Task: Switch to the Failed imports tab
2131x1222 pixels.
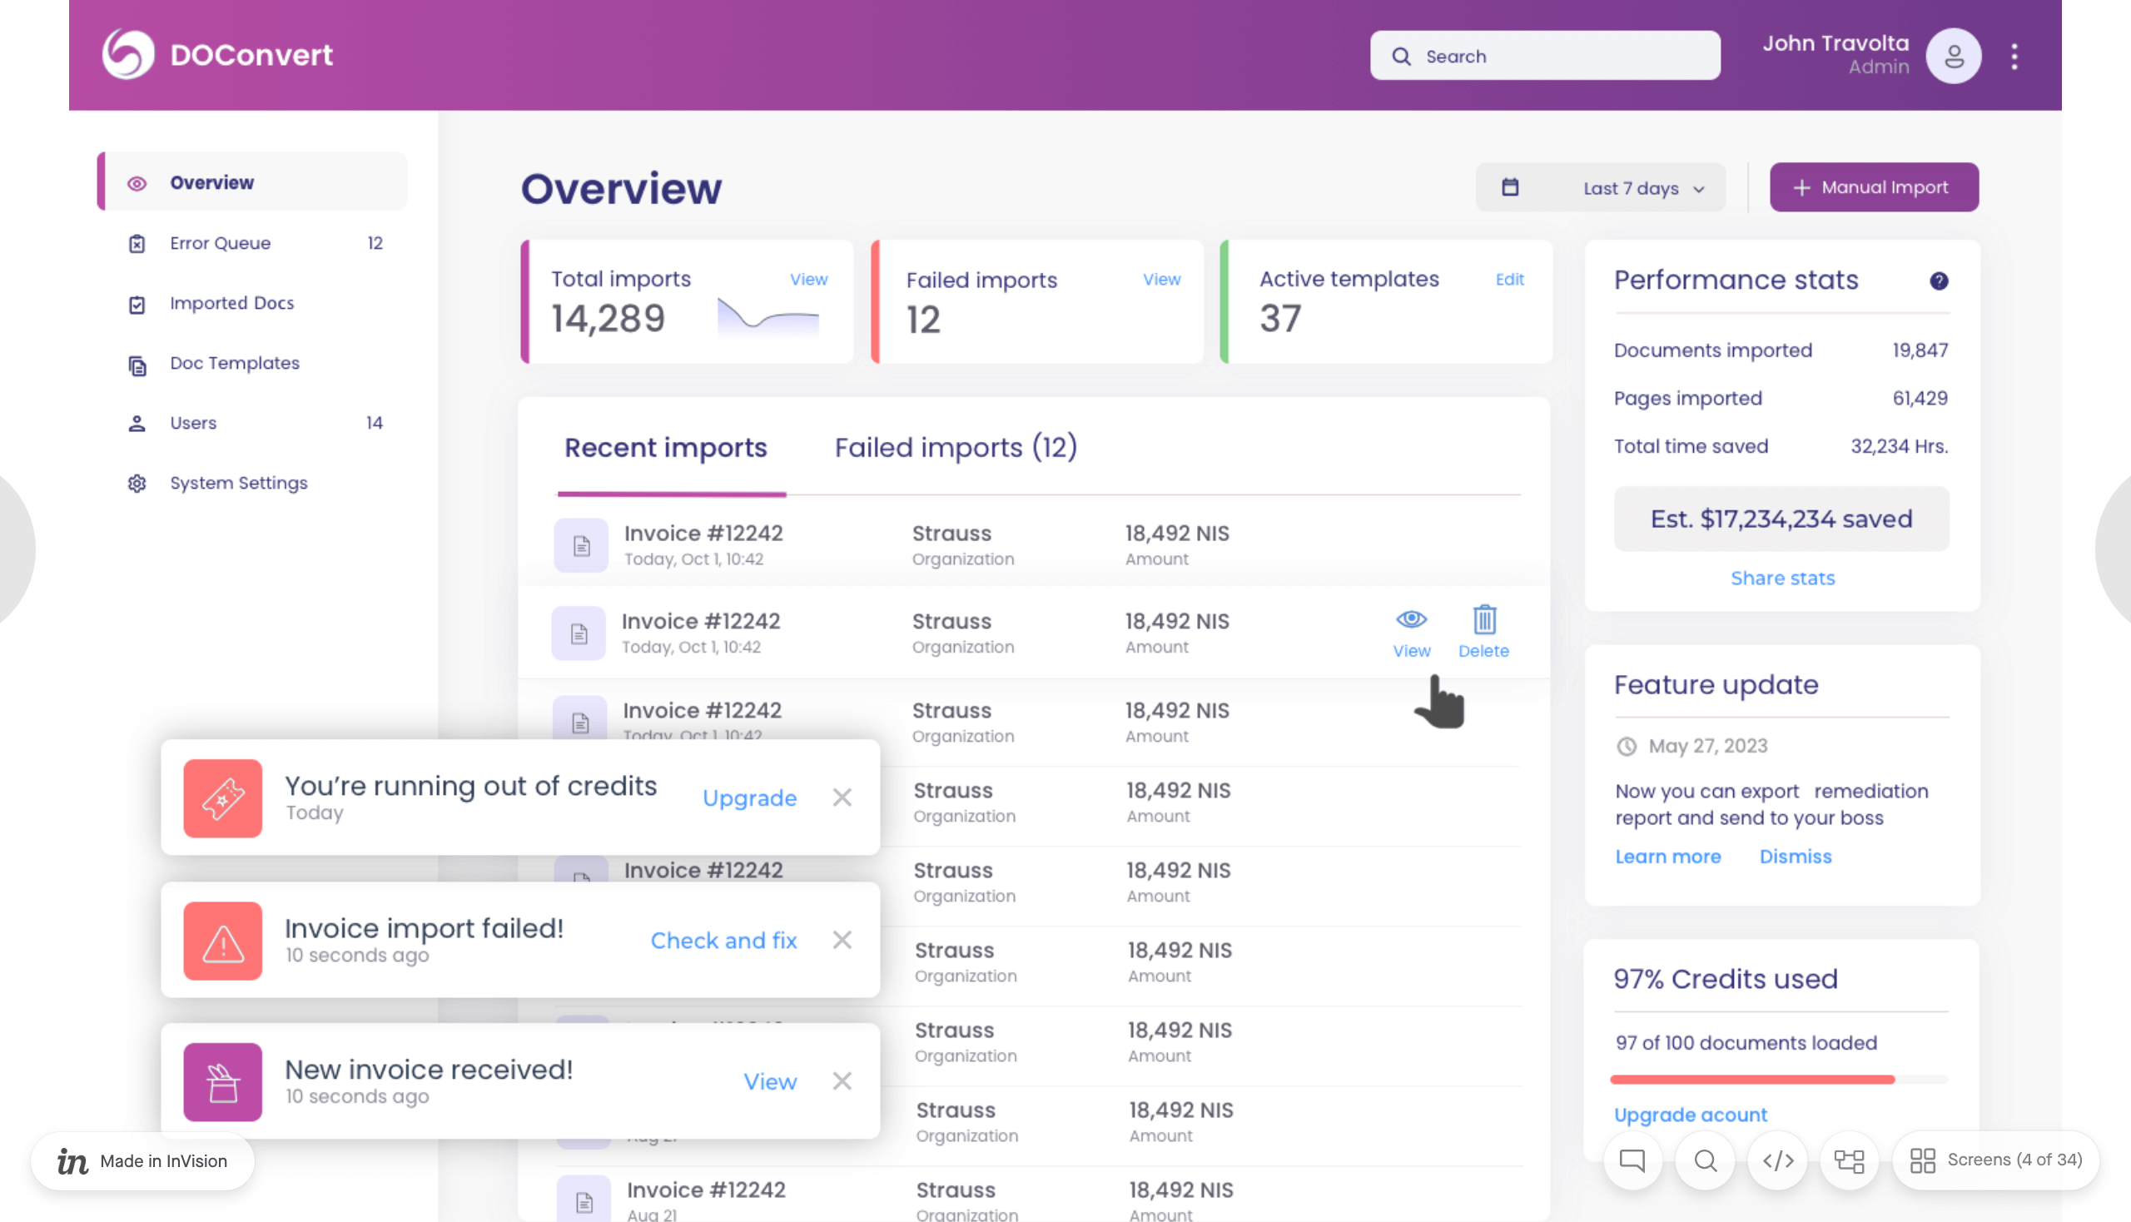Action: click(x=955, y=447)
